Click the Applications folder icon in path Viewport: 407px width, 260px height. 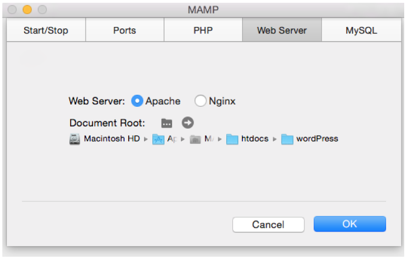158,139
